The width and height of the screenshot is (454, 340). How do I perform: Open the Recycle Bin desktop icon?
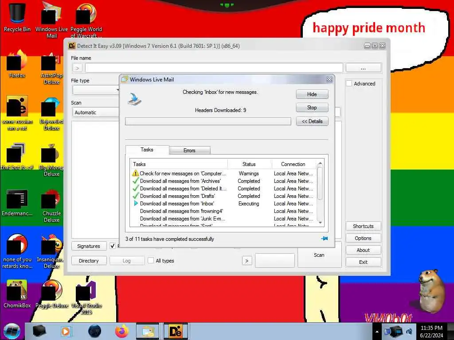(17, 16)
